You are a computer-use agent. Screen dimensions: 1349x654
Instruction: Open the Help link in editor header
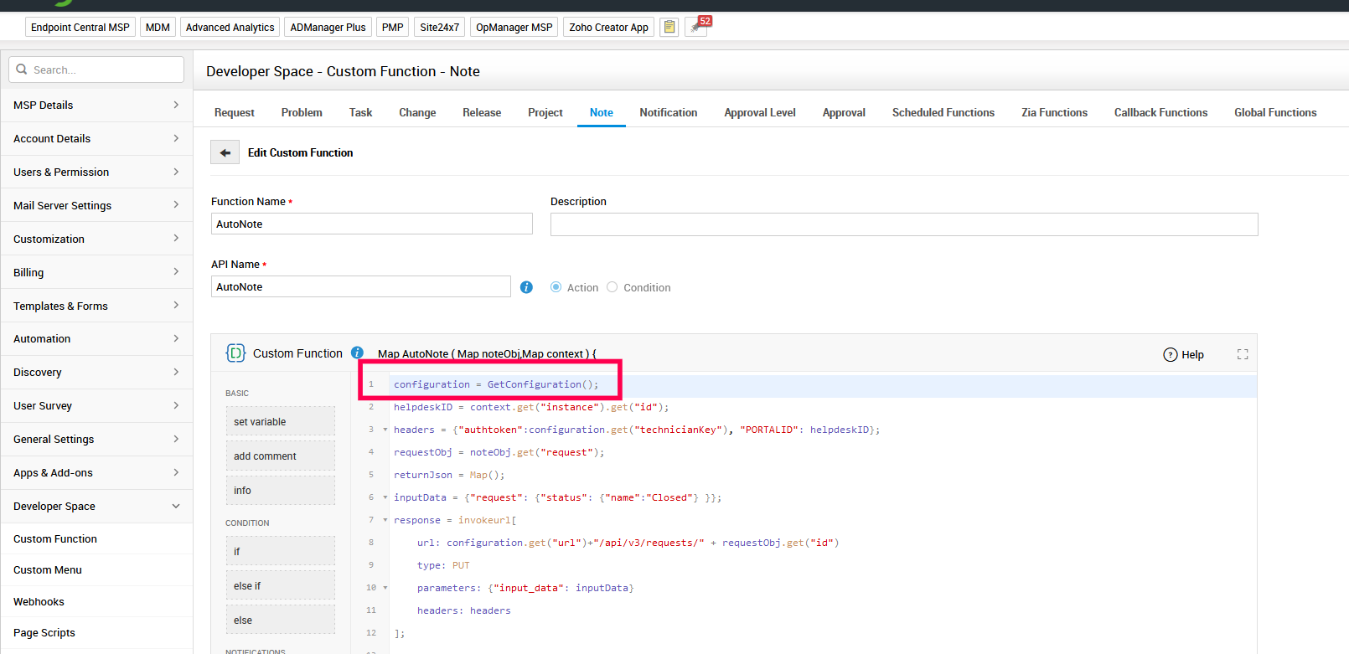click(x=1184, y=355)
